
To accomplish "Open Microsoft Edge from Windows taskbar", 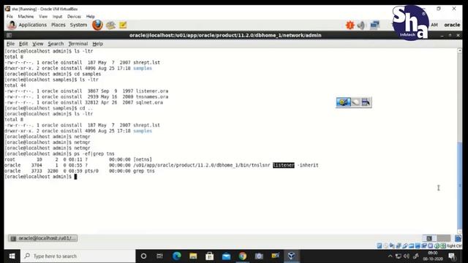I will click(x=177, y=256).
